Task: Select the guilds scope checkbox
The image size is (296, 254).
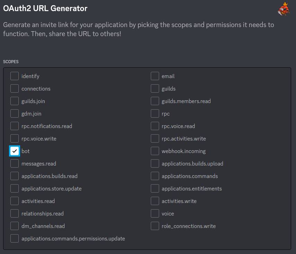Action: click(x=155, y=89)
